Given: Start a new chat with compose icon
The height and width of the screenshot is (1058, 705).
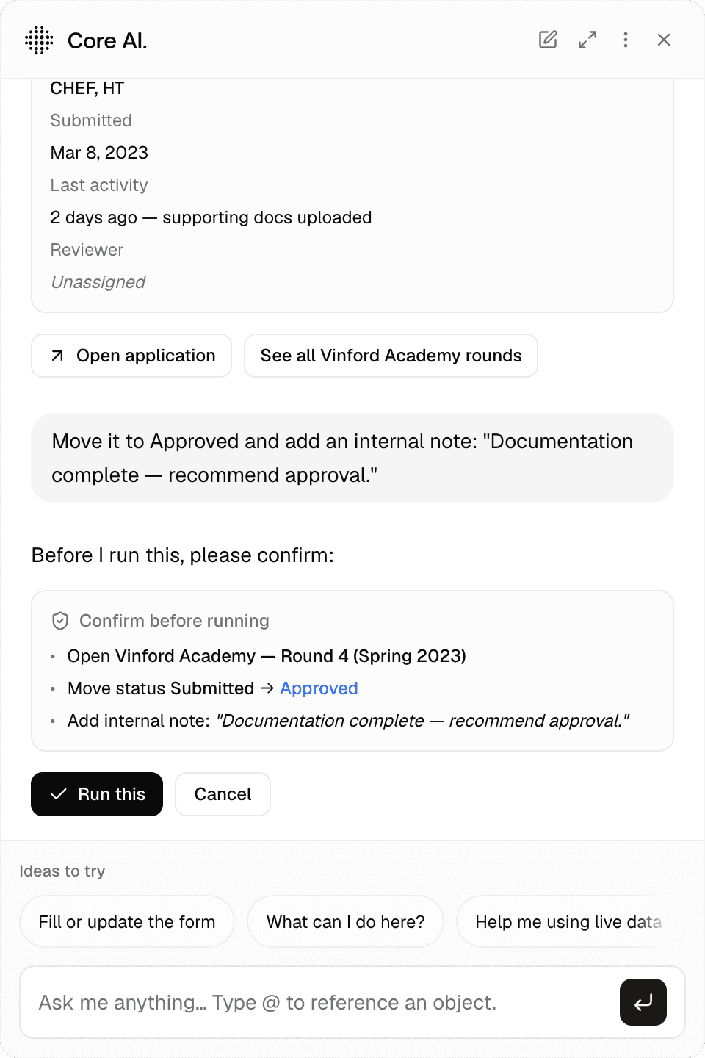Looking at the screenshot, I should pos(548,40).
